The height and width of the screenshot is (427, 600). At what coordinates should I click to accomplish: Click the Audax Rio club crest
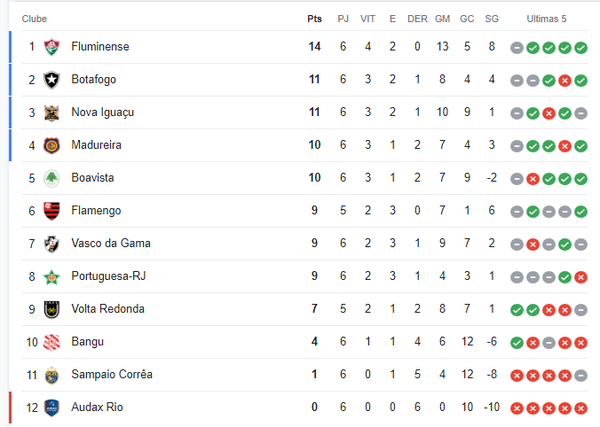(x=51, y=408)
